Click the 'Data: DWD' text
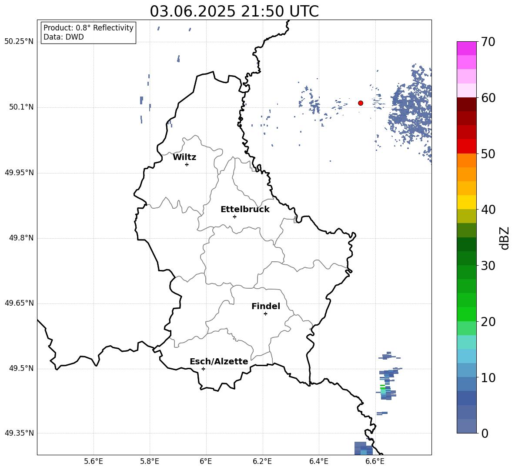Image resolution: width=515 pixels, height=470 pixels. coord(64,37)
